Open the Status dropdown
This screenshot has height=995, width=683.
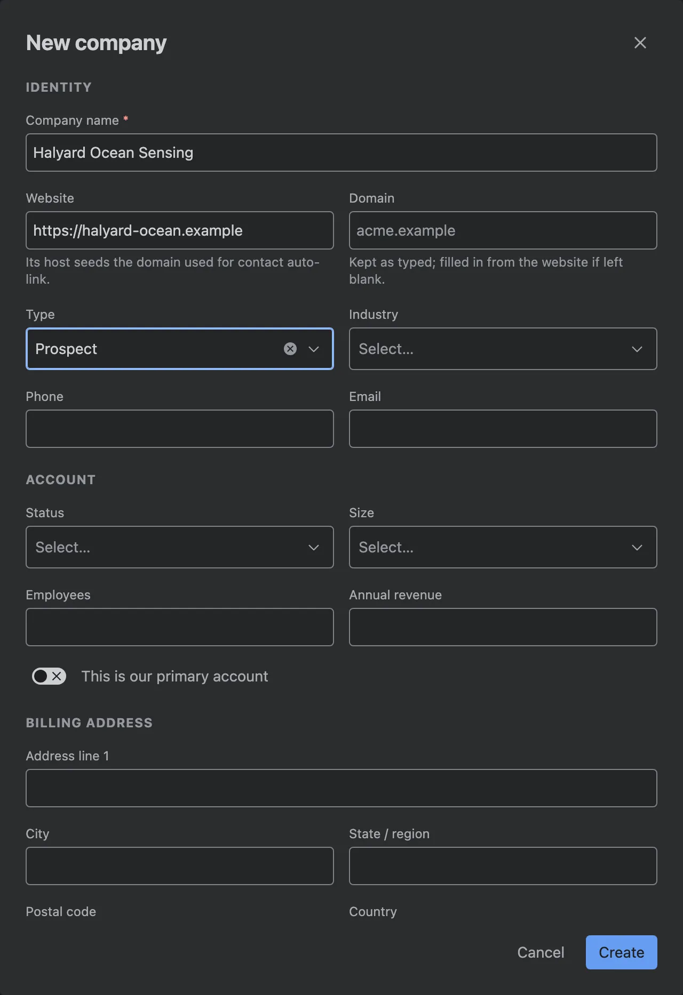(x=180, y=547)
